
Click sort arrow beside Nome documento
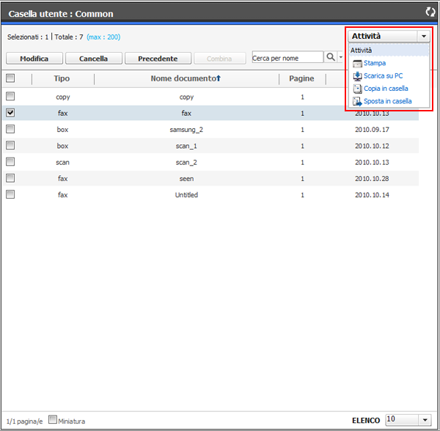(218, 78)
